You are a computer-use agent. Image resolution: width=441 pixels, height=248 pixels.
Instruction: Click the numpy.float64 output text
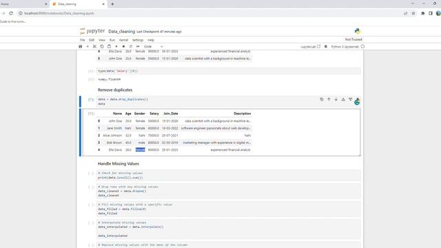(x=109, y=79)
